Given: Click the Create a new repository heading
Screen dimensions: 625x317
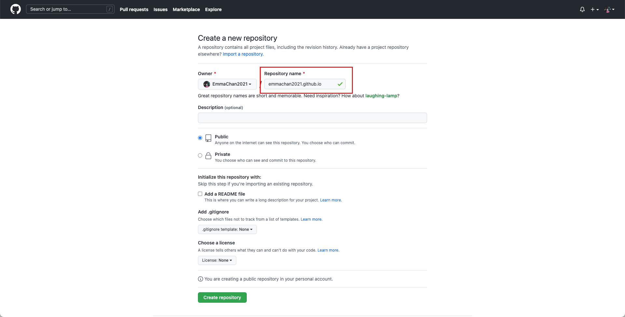Looking at the screenshot, I should click(x=238, y=38).
